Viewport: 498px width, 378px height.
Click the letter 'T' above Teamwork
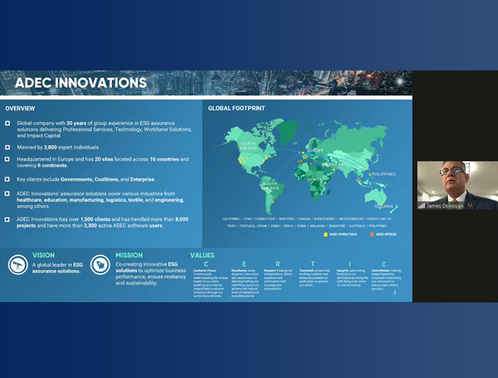point(313,264)
